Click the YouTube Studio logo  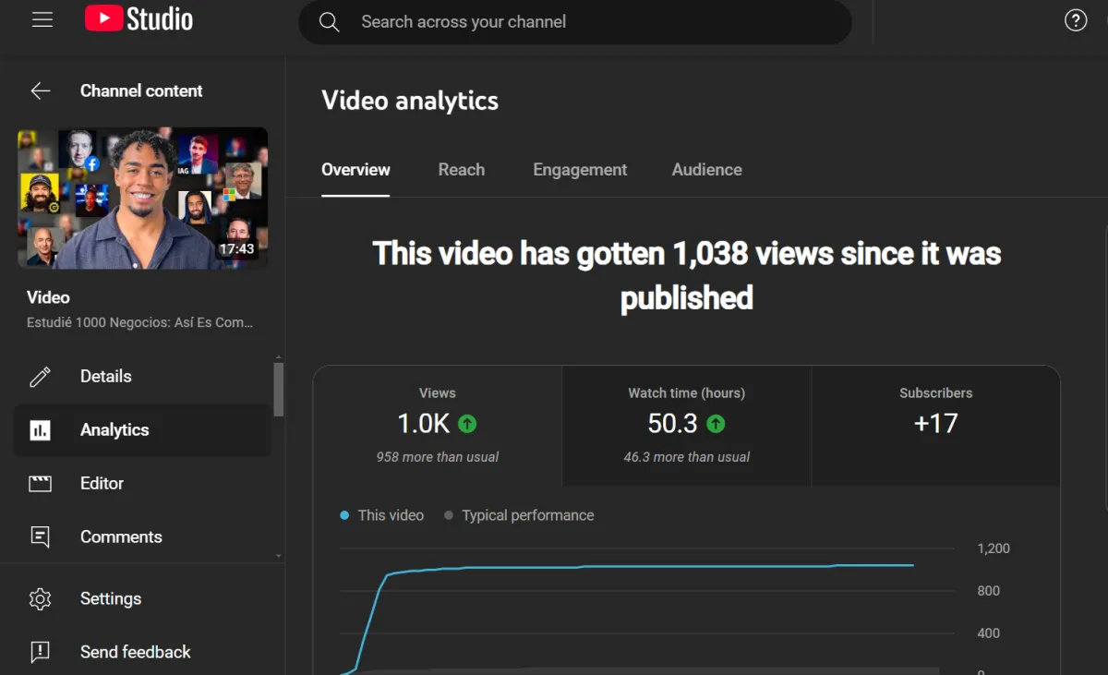click(138, 19)
